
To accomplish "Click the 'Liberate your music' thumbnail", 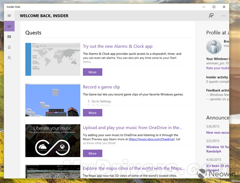I will point(51,140).
